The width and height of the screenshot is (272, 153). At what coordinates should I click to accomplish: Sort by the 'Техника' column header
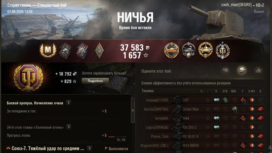pos(148,91)
